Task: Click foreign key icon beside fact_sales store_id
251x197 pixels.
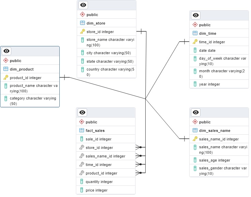Action: (x=82, y=148)
